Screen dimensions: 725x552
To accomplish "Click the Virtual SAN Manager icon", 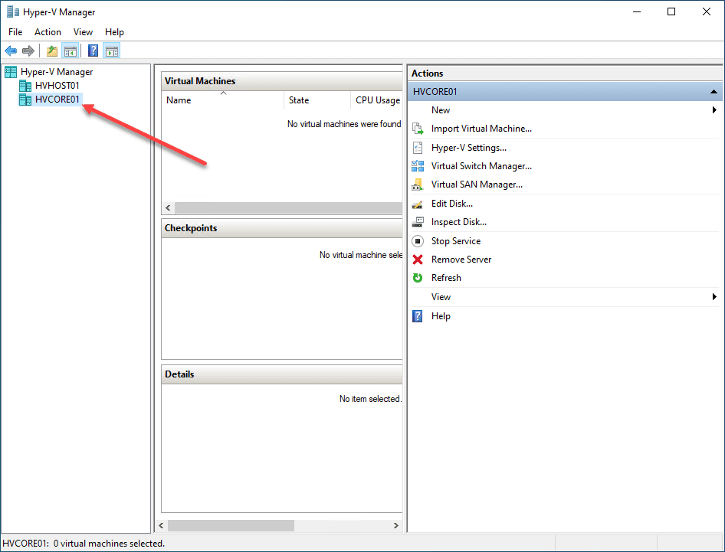I will point(418,185).
